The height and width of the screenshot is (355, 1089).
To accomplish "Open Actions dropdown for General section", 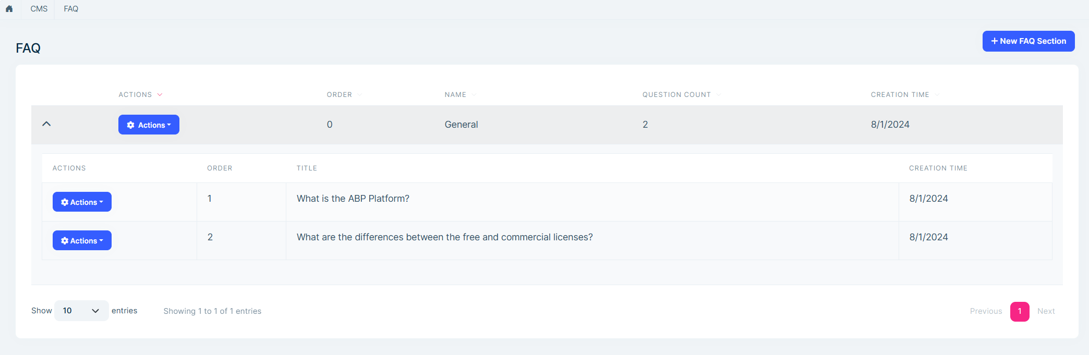I will click(x=149, y=125).
